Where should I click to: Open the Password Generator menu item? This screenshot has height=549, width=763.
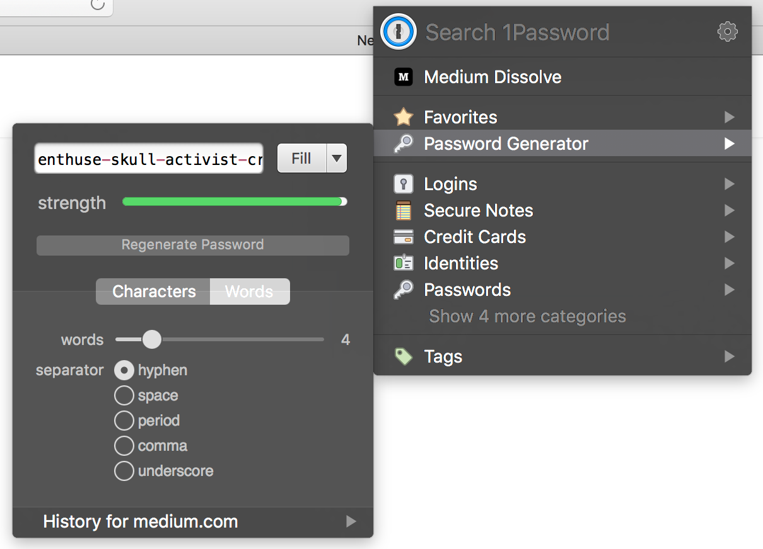[506, 144]
